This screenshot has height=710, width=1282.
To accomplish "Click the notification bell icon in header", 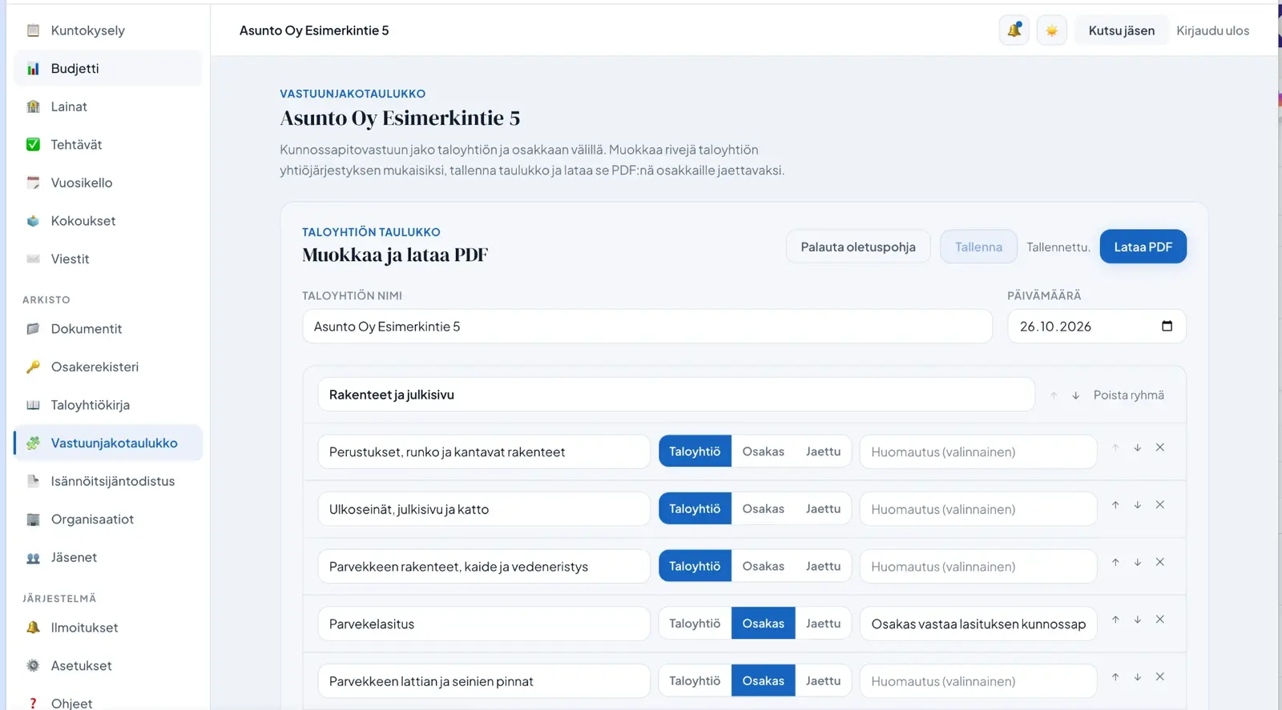I will [x=1014, y=30].
